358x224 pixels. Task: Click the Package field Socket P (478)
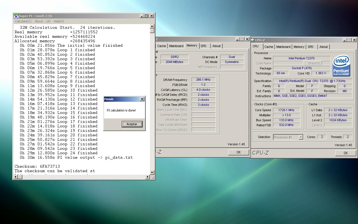(x=302, y=68)
